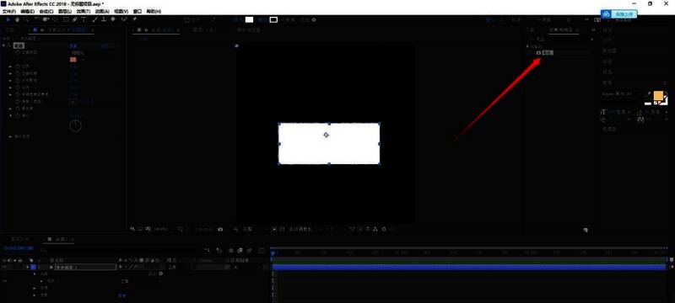The width and height of the screenshot is (675, 303).
Task: Select the Puppet Pin tool
Action: tap(134, 19)
